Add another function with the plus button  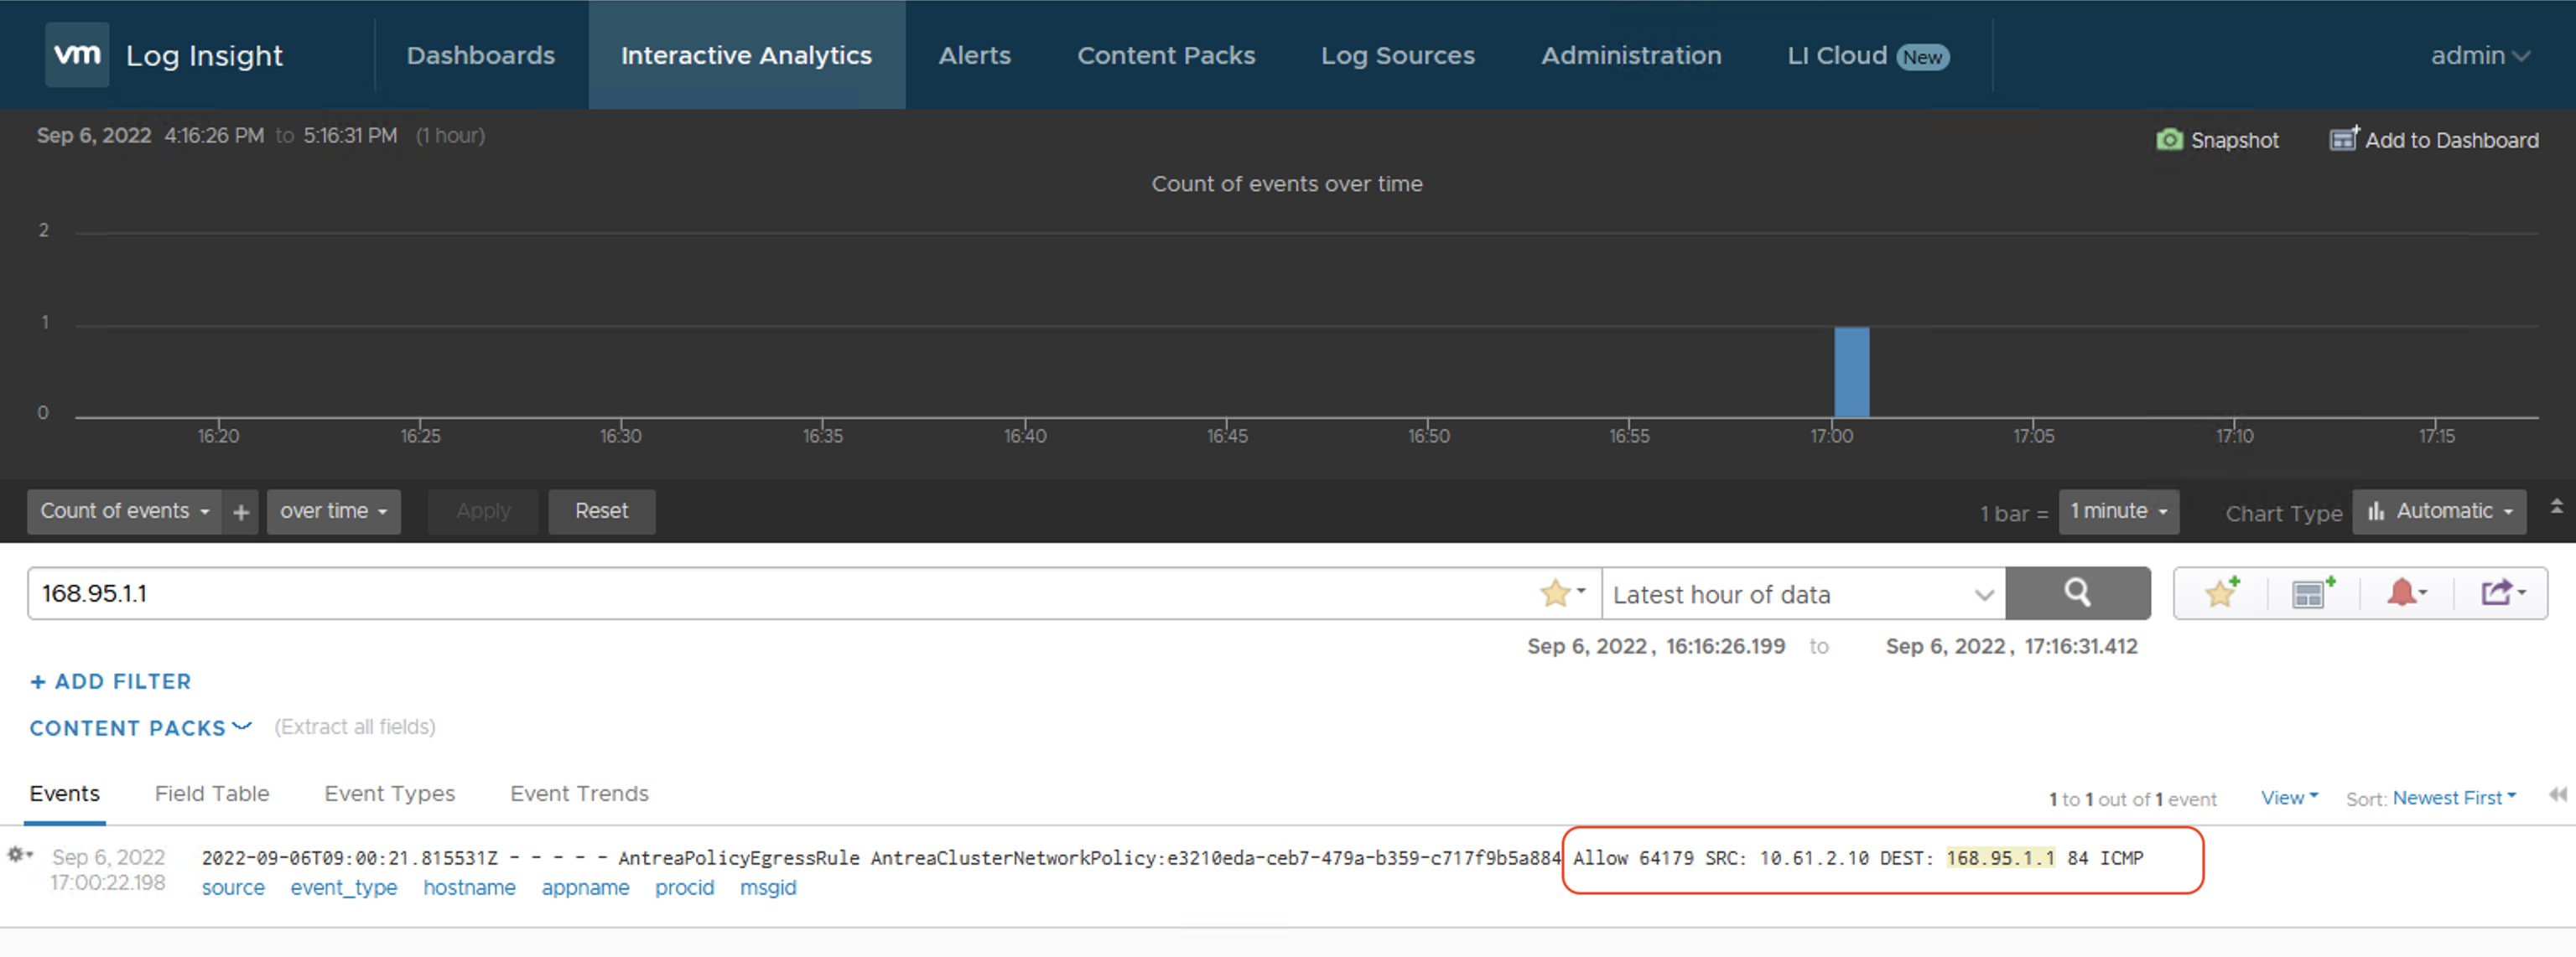point(241,511)
